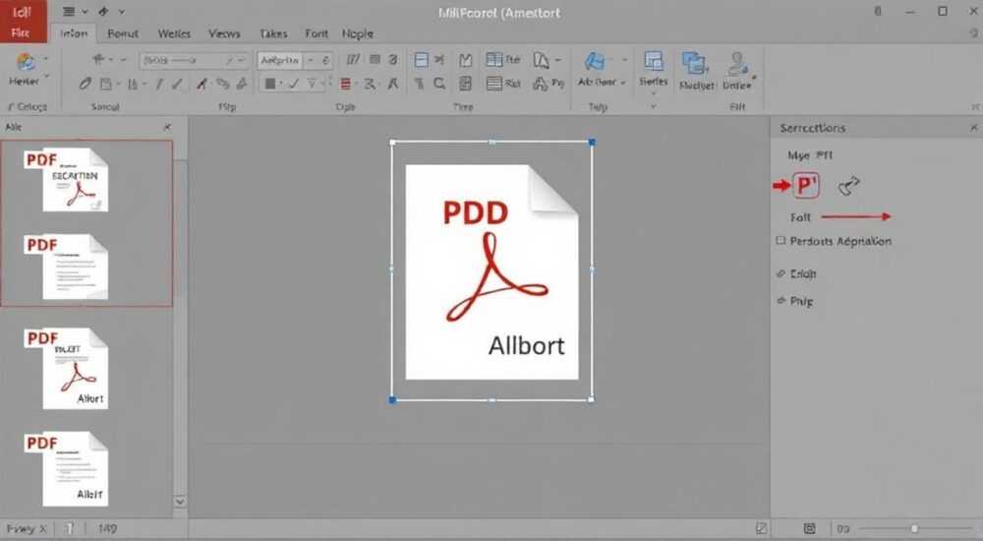Select the PDD Allbort image on the slide
983x541 pixels.
pos(492,271)
